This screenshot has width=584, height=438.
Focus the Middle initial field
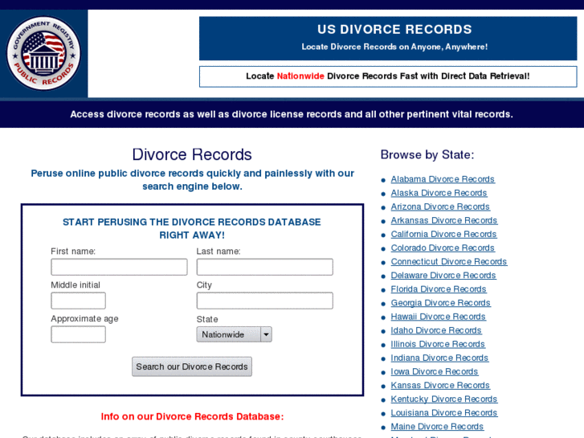coord(78,301)
